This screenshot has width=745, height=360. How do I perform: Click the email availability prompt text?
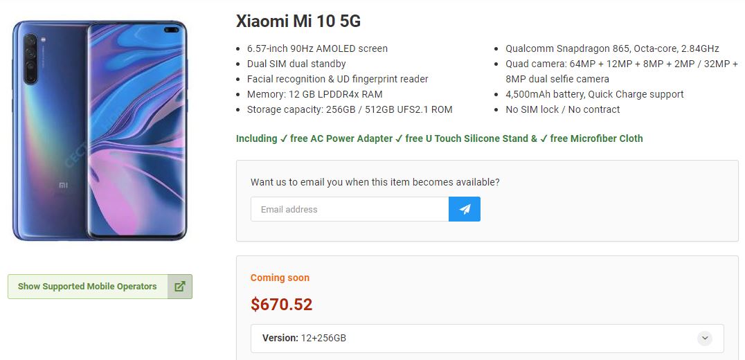point(375,182)
